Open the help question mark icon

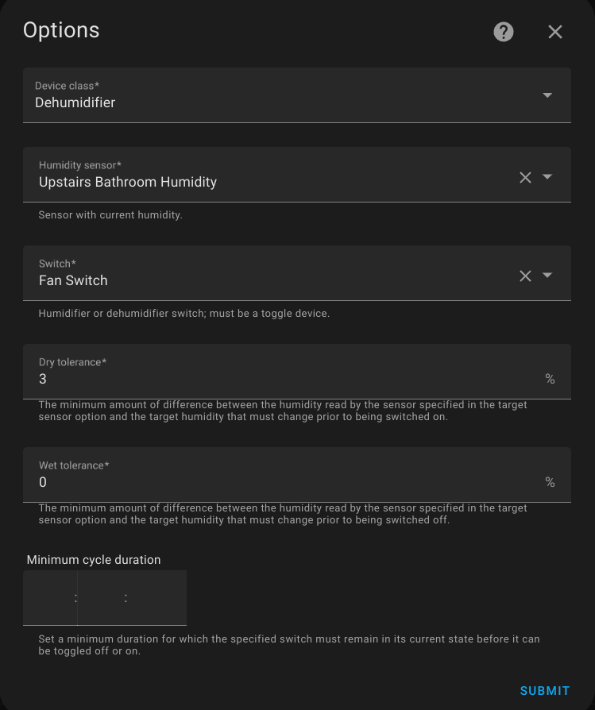[503, 32]
